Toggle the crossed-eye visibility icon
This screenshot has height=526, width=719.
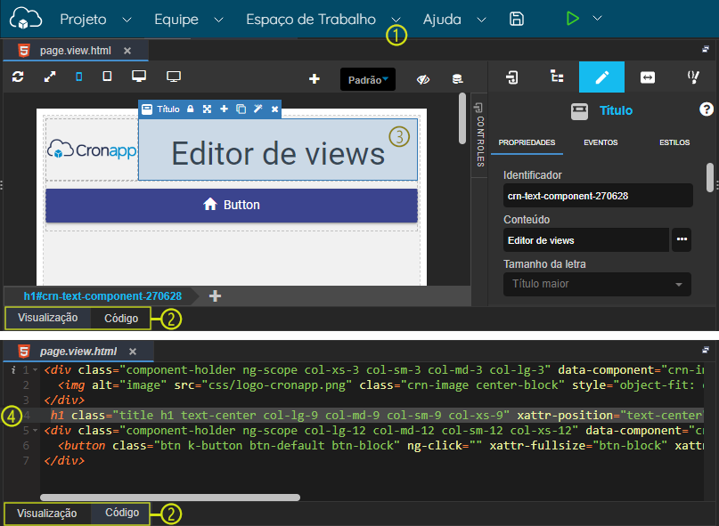tap(423, 80)
